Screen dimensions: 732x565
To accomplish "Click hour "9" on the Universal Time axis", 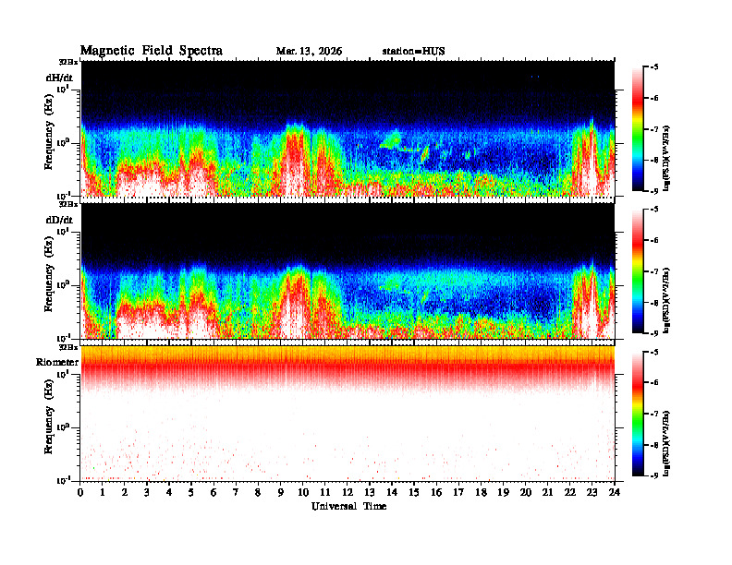I will click(x=281, y=493).
